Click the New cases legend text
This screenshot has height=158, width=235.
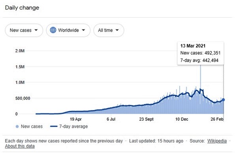point(32,126)
